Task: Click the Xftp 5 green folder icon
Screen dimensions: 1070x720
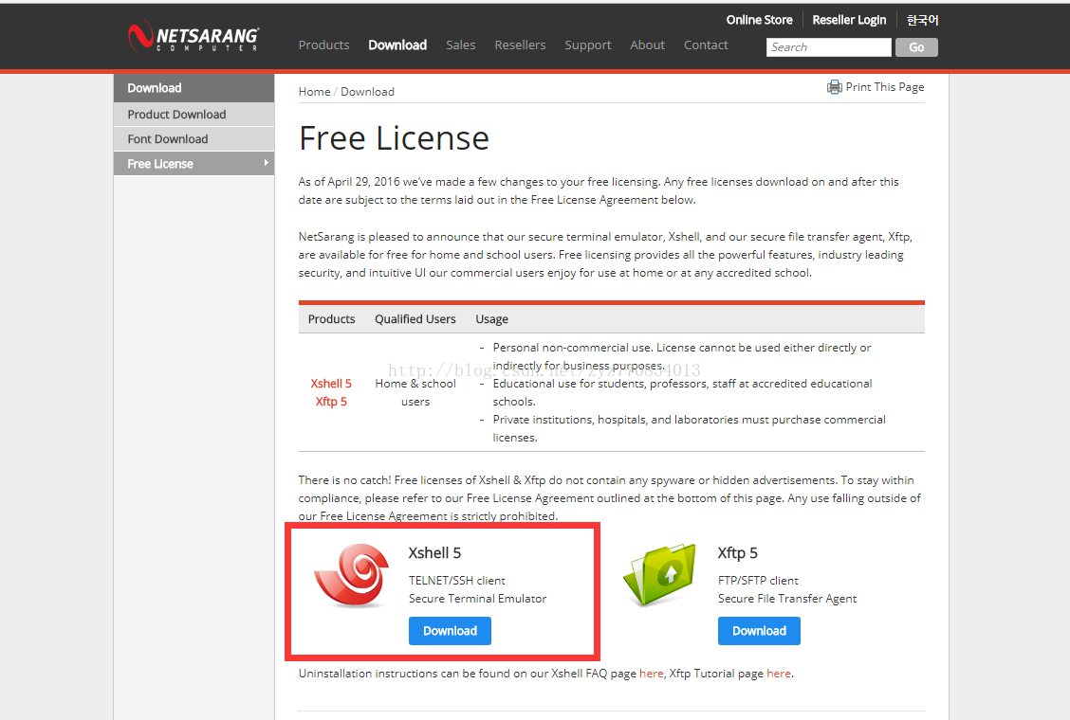Action: pyautogui.click(x=659, y=575)
